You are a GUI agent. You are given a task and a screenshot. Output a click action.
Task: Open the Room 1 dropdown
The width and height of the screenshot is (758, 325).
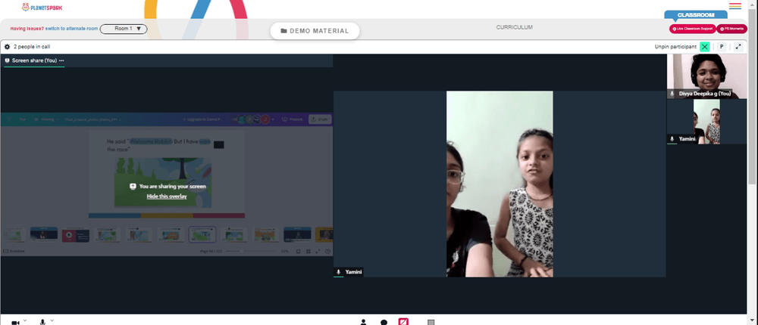tap(124, 29)
